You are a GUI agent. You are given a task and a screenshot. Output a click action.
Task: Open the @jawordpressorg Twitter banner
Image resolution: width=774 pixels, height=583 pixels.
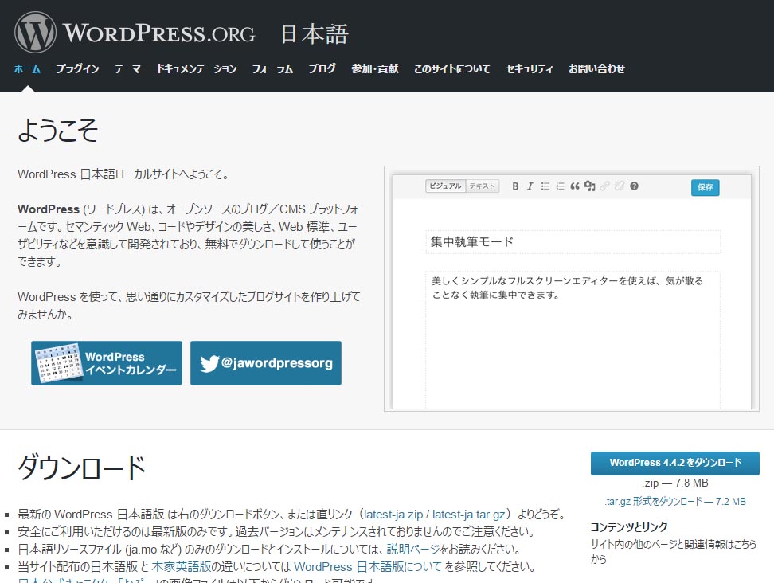coord(266,363)
